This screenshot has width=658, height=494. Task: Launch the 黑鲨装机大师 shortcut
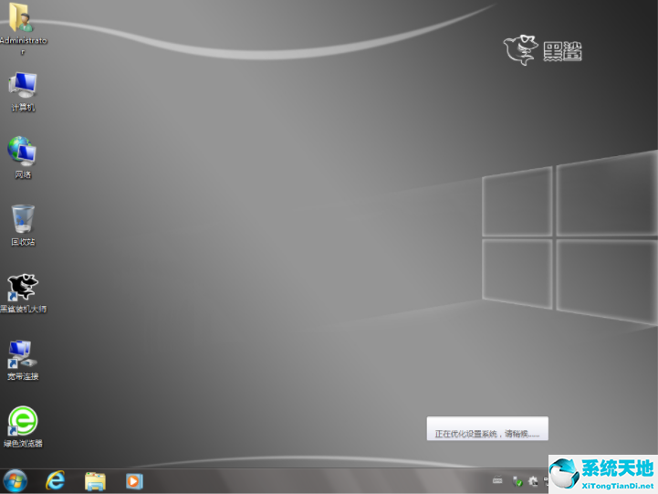pyautogui.click(x=23, y=288)
